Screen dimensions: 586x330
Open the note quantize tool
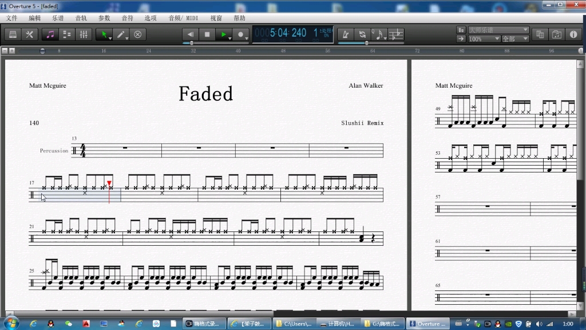tap(378, 34)
